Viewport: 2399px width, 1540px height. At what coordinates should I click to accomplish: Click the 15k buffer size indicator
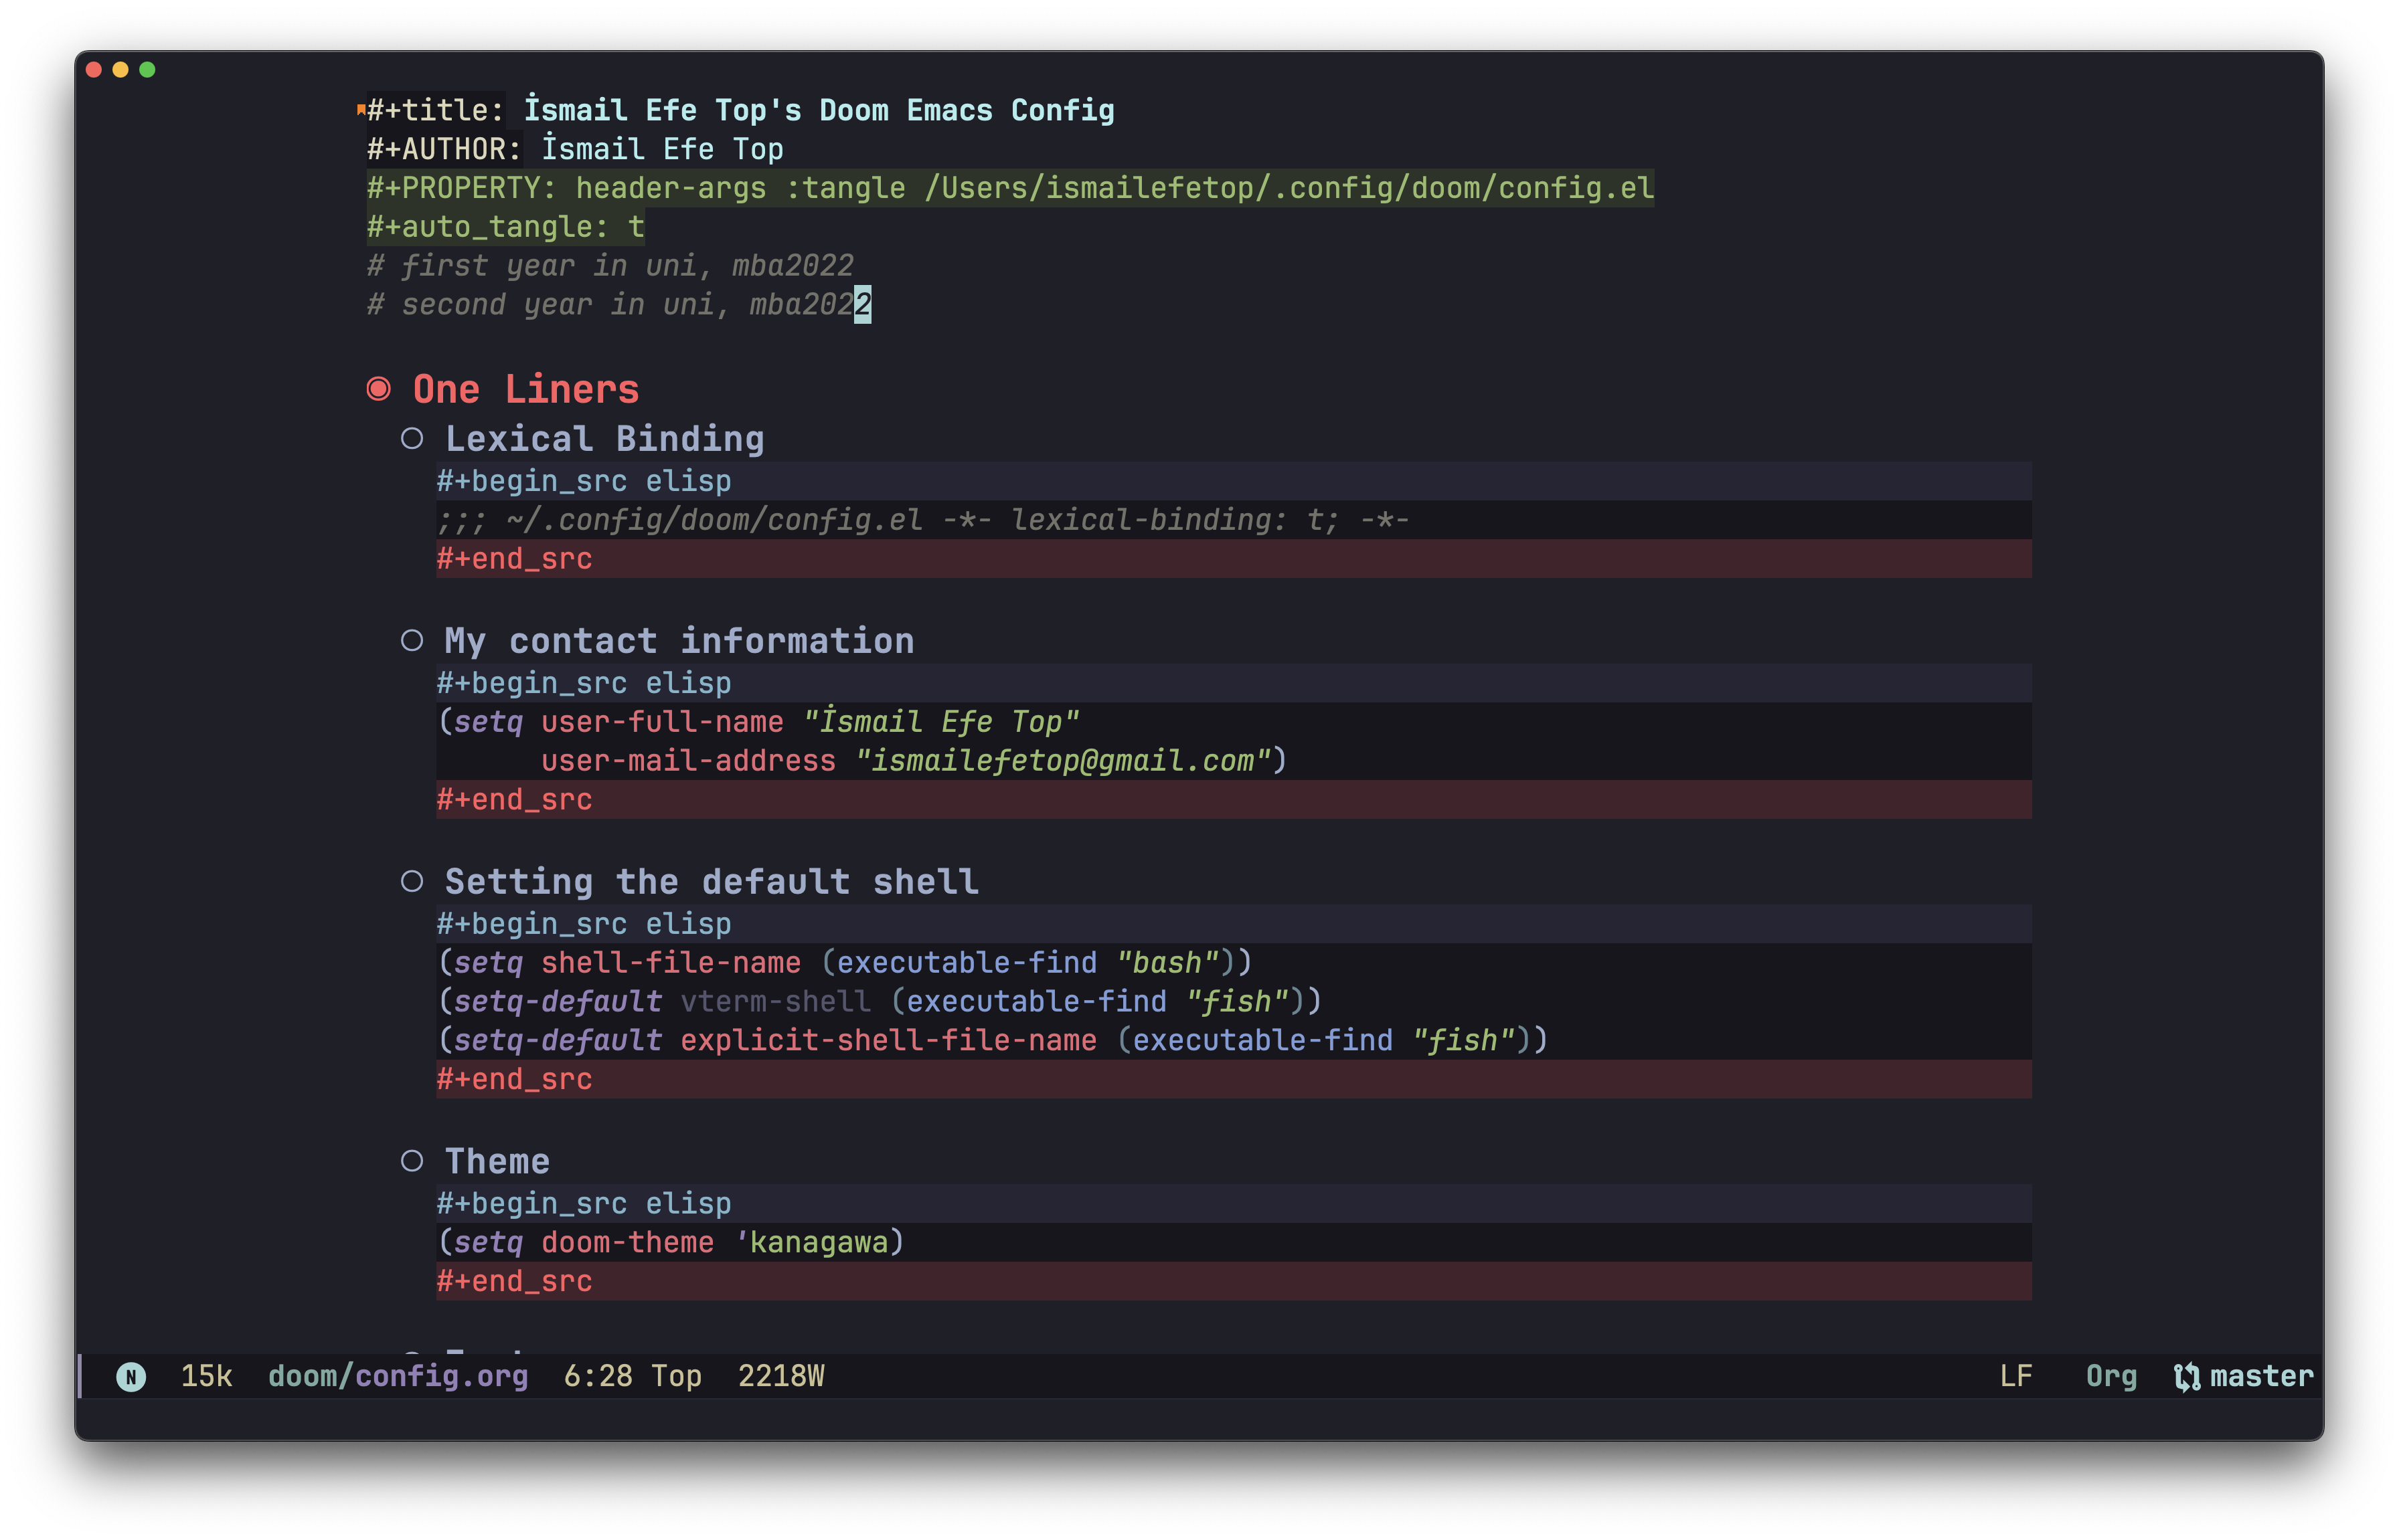206,1377
